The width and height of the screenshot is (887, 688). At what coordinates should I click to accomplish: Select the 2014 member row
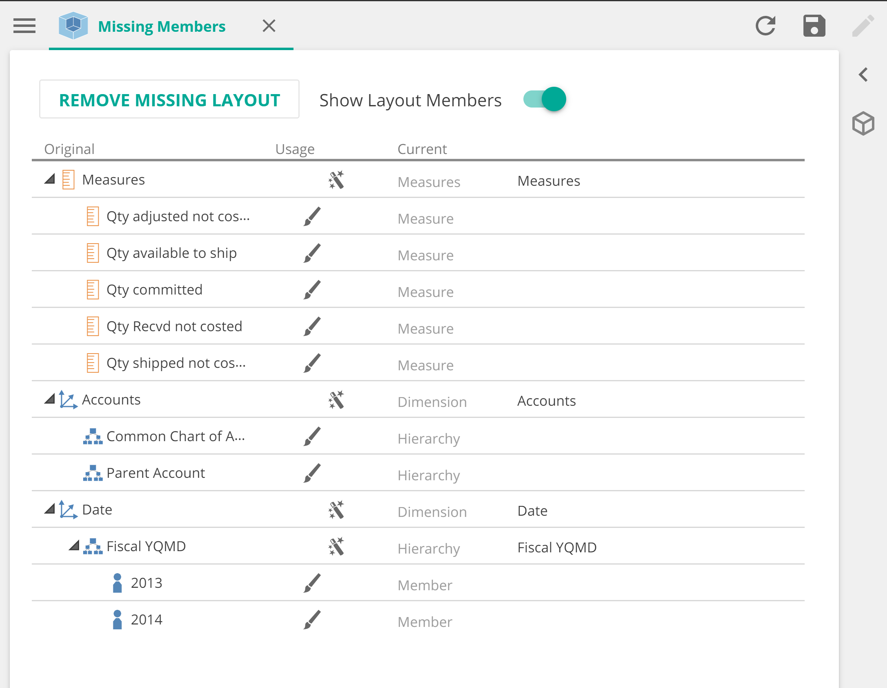pos(146,620)
